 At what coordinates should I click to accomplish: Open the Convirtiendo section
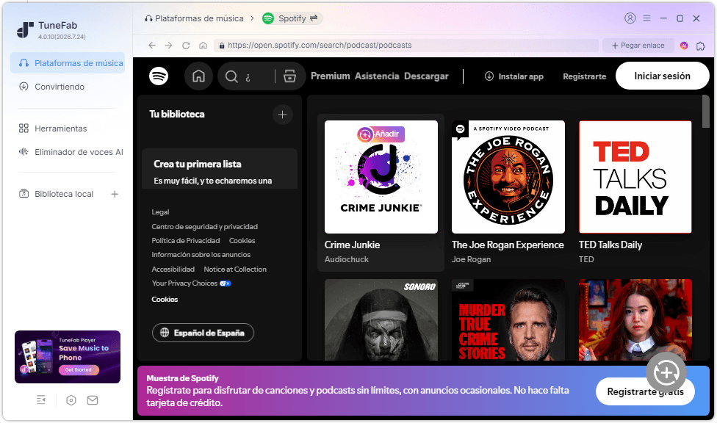tap(51, 87)
